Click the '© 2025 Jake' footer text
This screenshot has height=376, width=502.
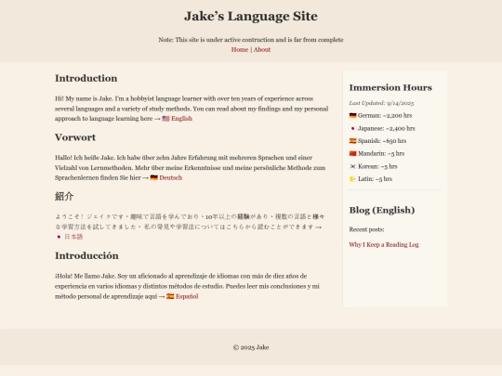point(251,347)
